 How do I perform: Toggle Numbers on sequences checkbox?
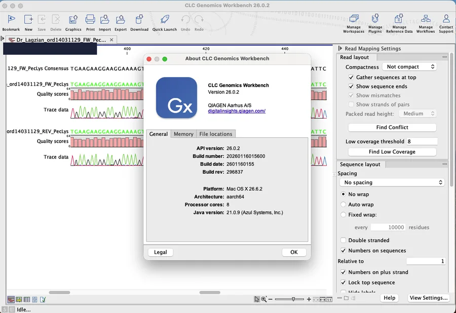tap(343, 251)
